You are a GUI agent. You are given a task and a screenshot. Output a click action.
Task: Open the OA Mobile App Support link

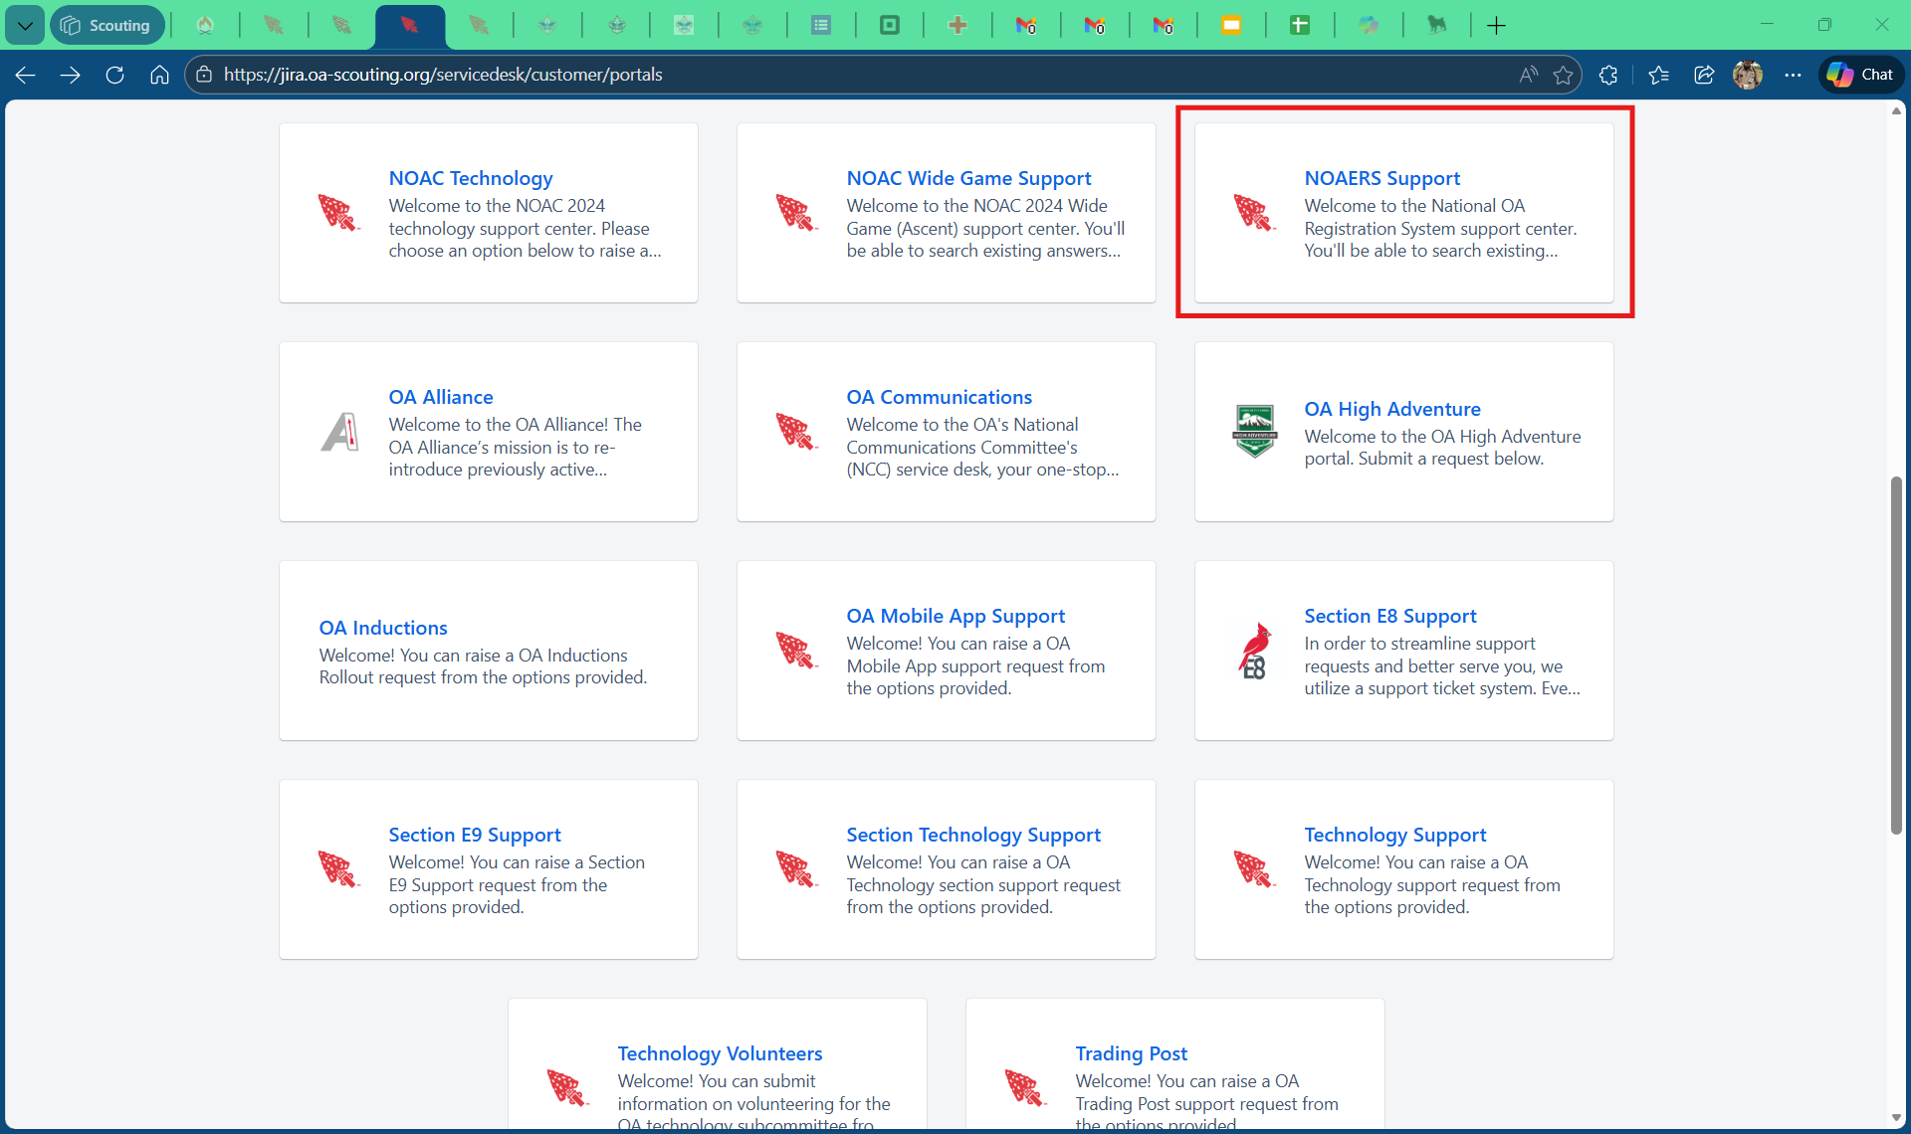955,616
